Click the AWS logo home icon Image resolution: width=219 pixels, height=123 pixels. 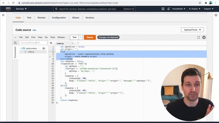(x=8, y=9)
